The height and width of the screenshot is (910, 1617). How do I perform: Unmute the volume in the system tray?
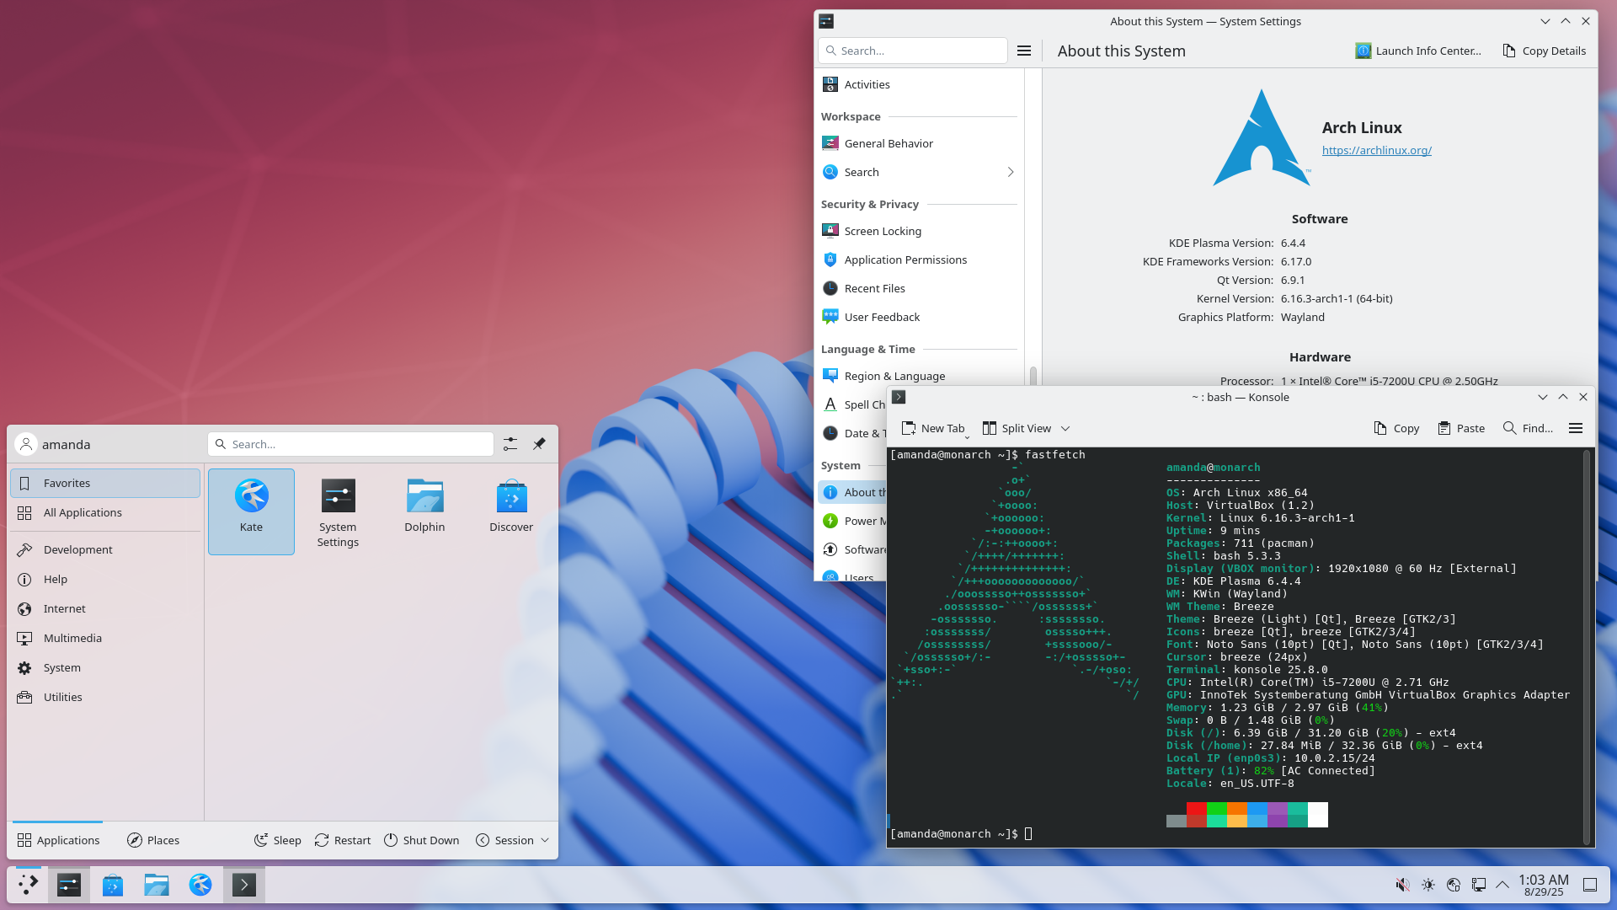pyautogui.click(x=1401, y=885)
